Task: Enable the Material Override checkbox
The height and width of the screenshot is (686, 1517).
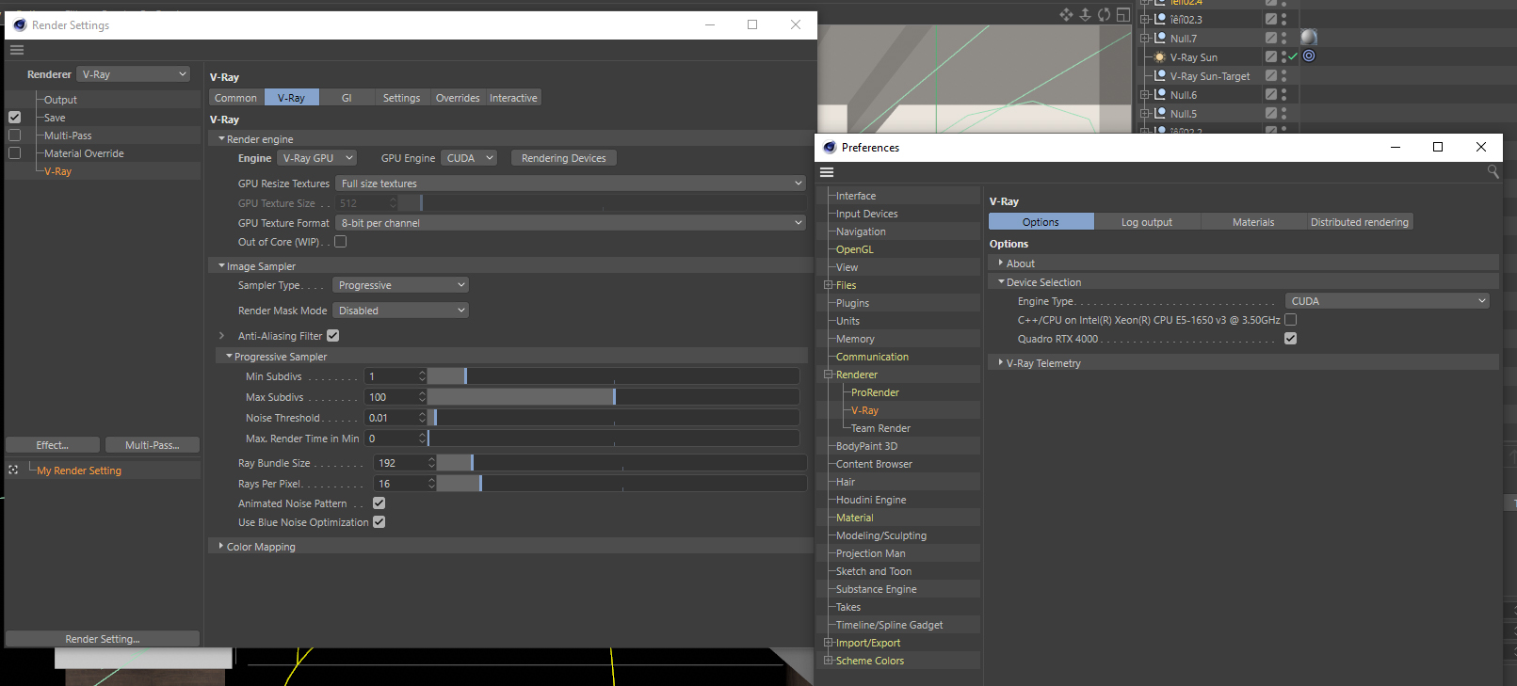Action: click(14, 153)
